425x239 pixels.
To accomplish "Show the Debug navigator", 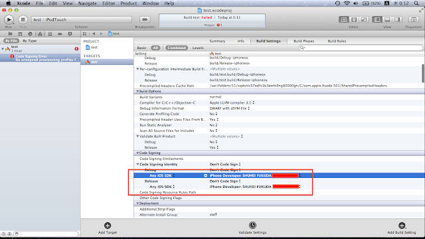I will (x=50, y=34).
